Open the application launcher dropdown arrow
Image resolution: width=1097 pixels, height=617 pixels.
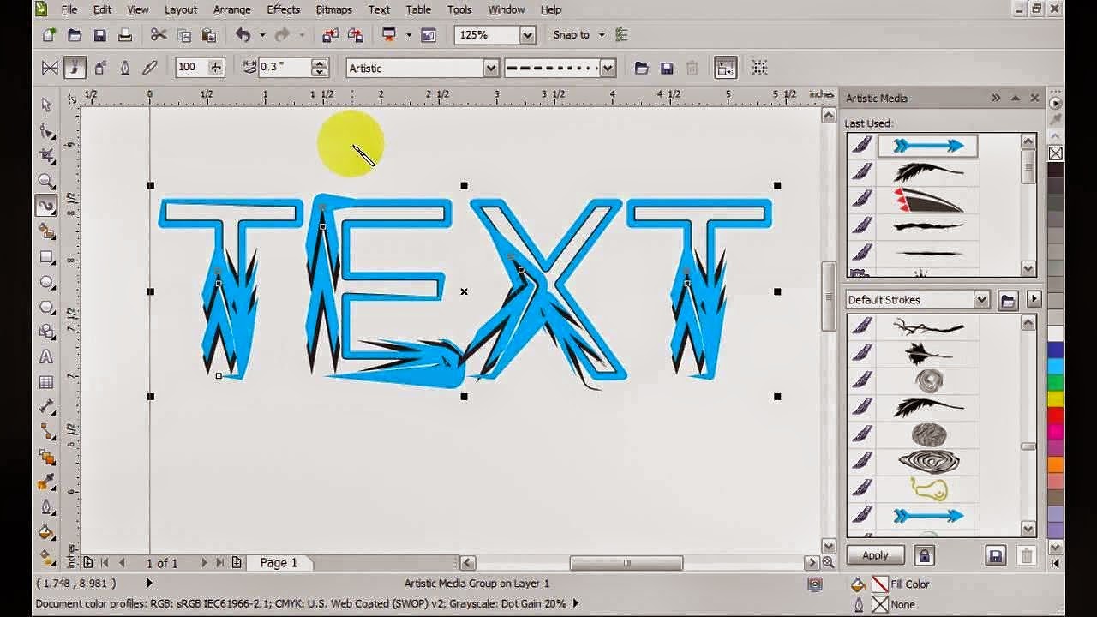point(409,35)
